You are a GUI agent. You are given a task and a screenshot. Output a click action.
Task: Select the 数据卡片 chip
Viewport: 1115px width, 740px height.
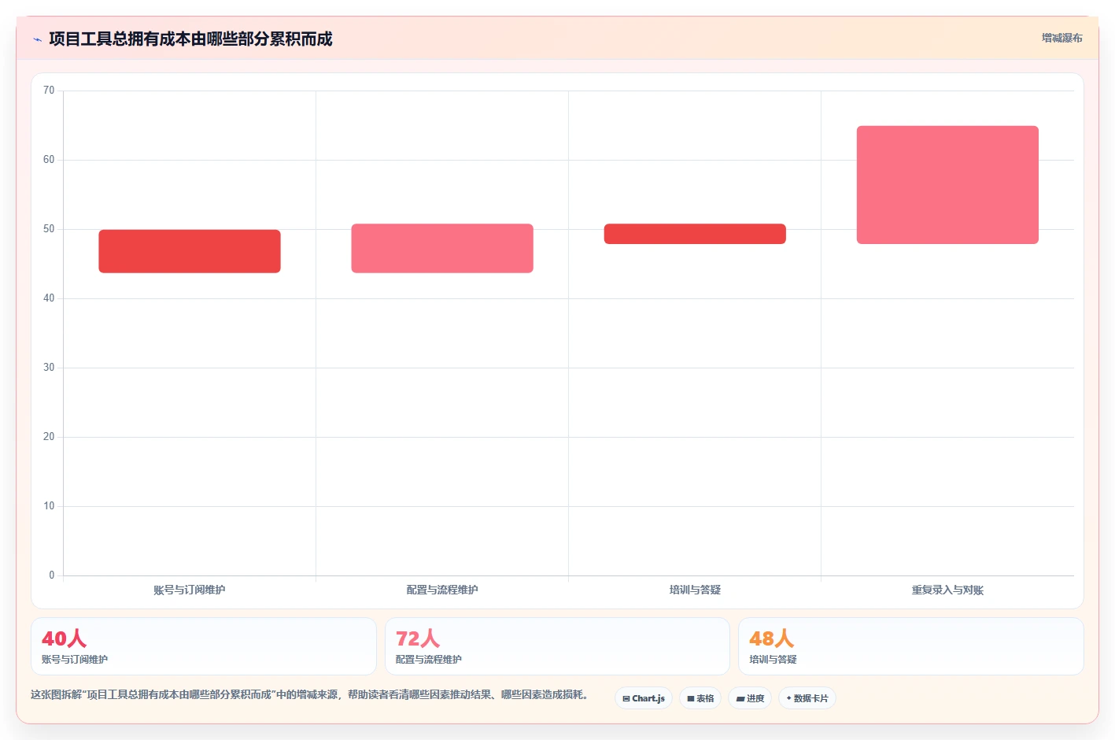click(x=807, y=698)
